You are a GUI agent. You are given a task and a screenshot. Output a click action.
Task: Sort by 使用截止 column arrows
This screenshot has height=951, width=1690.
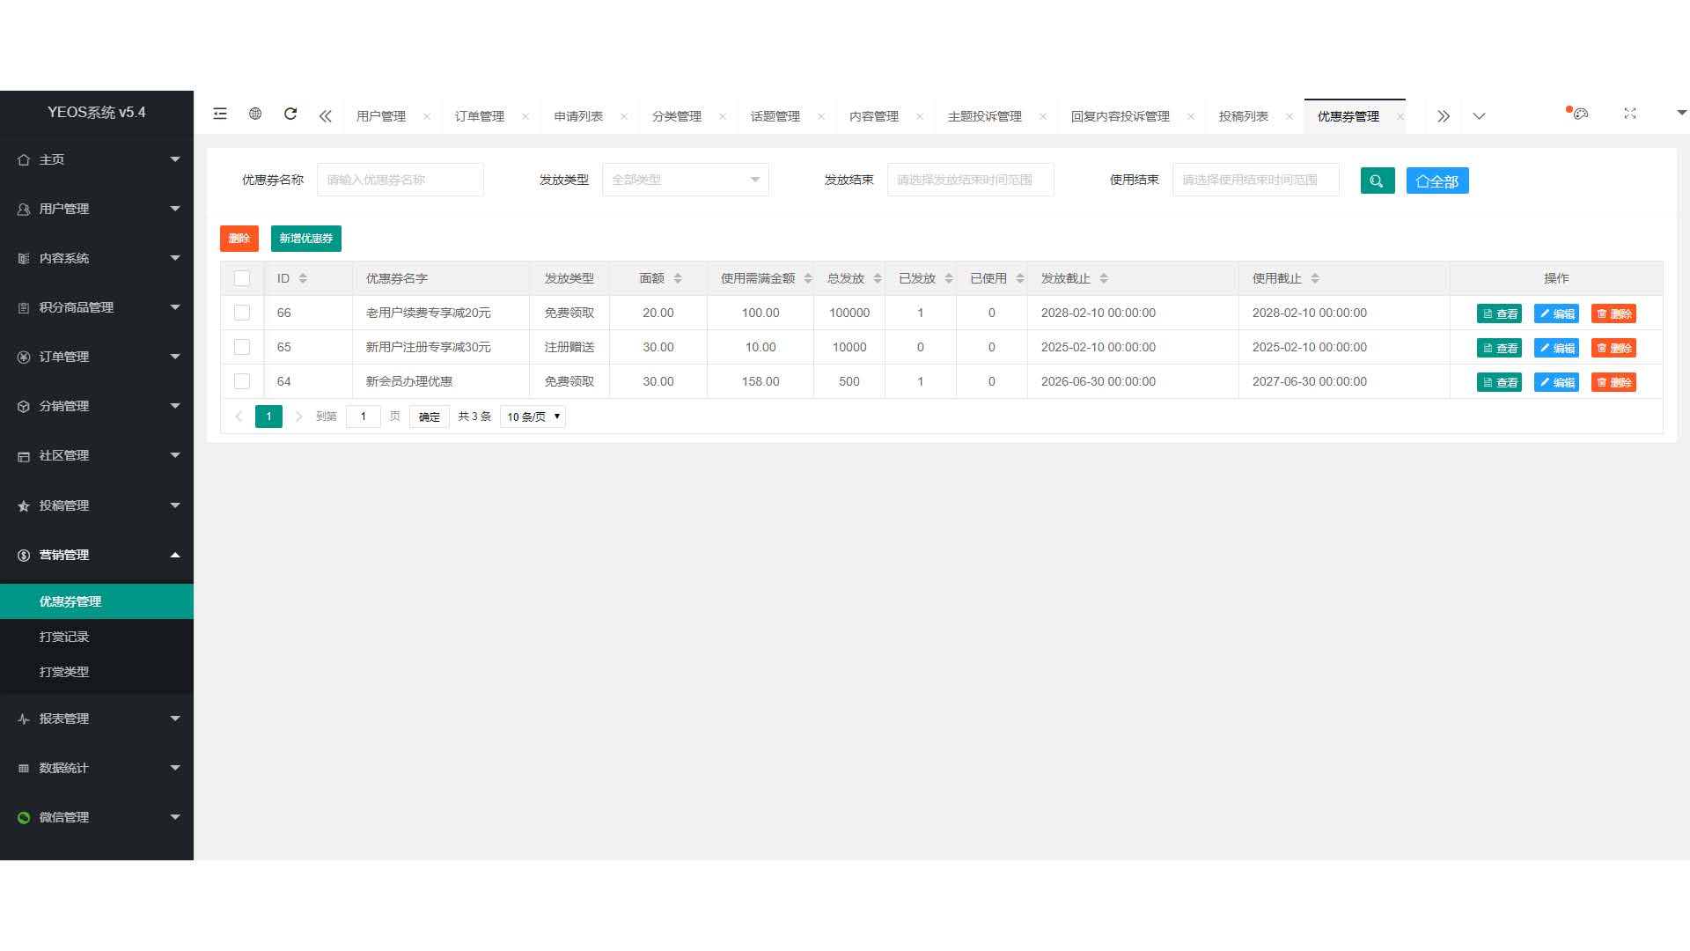[x=1315, y=278]
